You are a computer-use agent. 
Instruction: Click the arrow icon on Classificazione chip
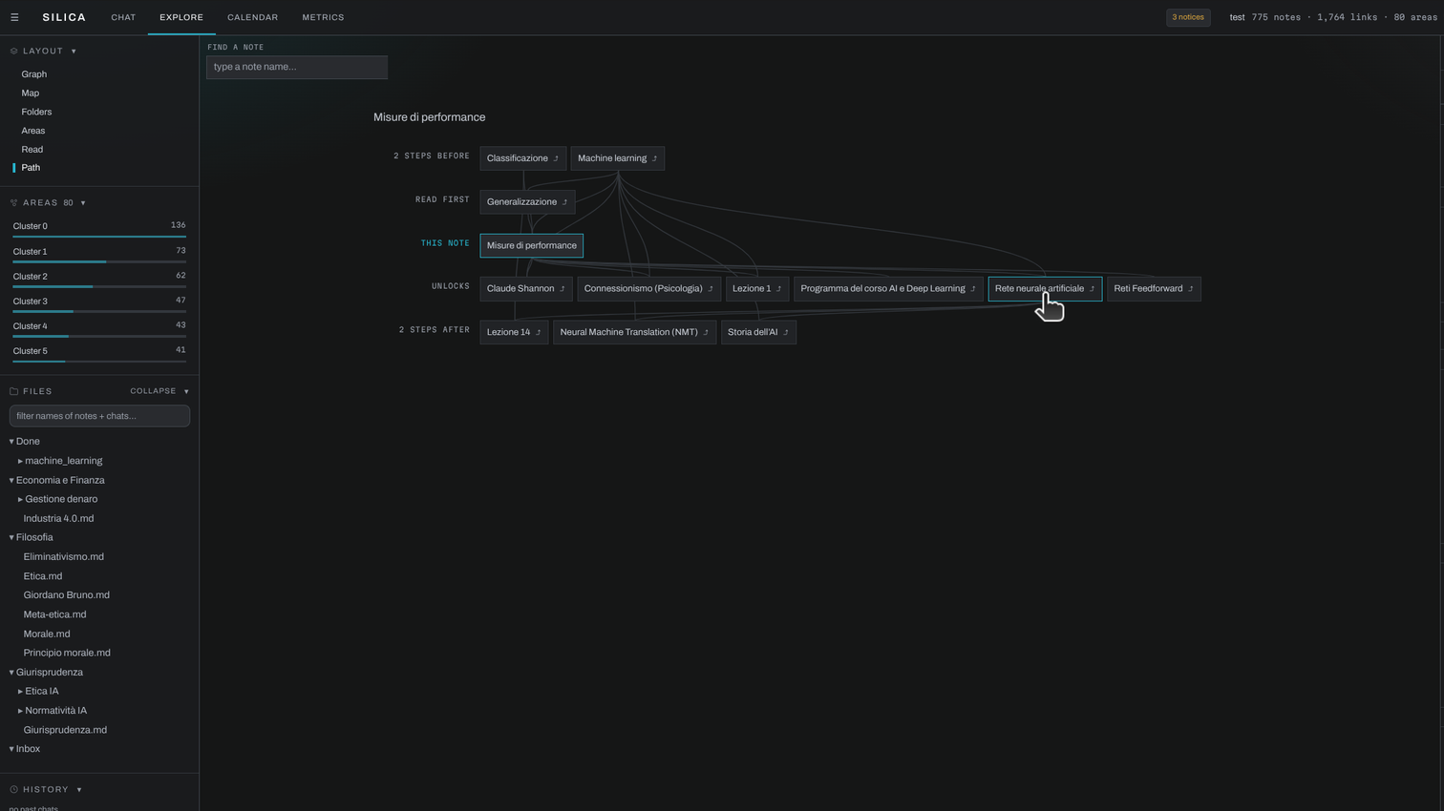tap(556, 158)
